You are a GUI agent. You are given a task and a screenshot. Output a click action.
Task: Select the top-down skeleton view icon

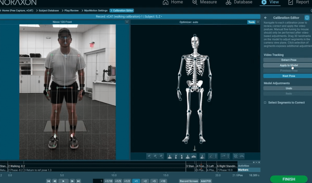click(x=194, y=156)
